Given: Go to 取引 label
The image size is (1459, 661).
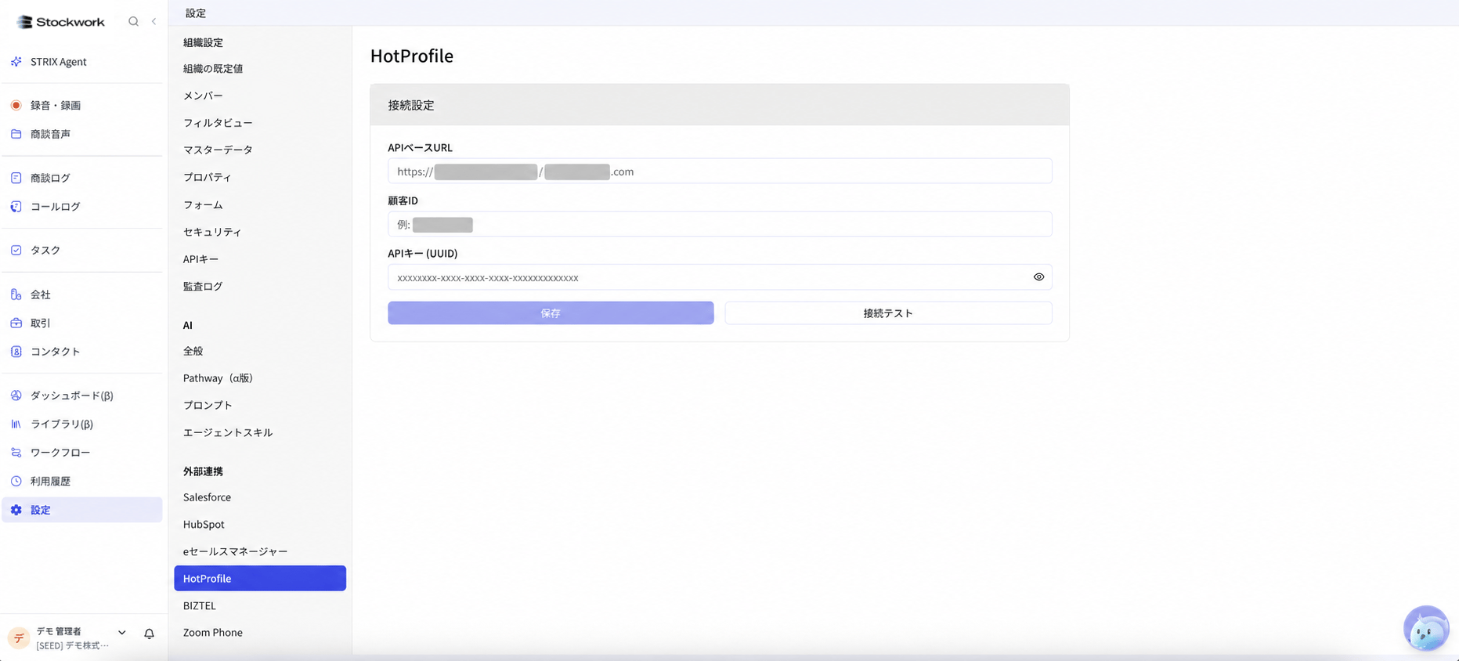Looking at the screenshot, I should pyautogui.click(x=41, y=323).
